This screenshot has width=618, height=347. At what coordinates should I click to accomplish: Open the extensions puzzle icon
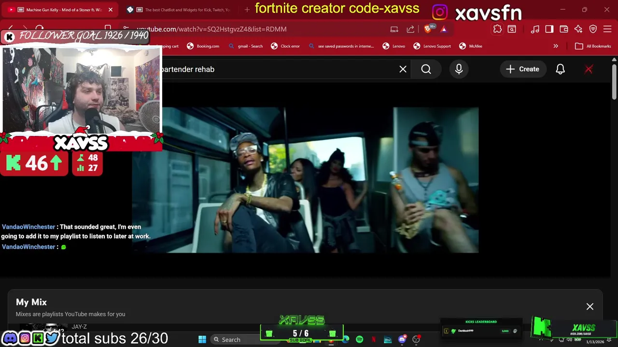(x=497, y=29)
